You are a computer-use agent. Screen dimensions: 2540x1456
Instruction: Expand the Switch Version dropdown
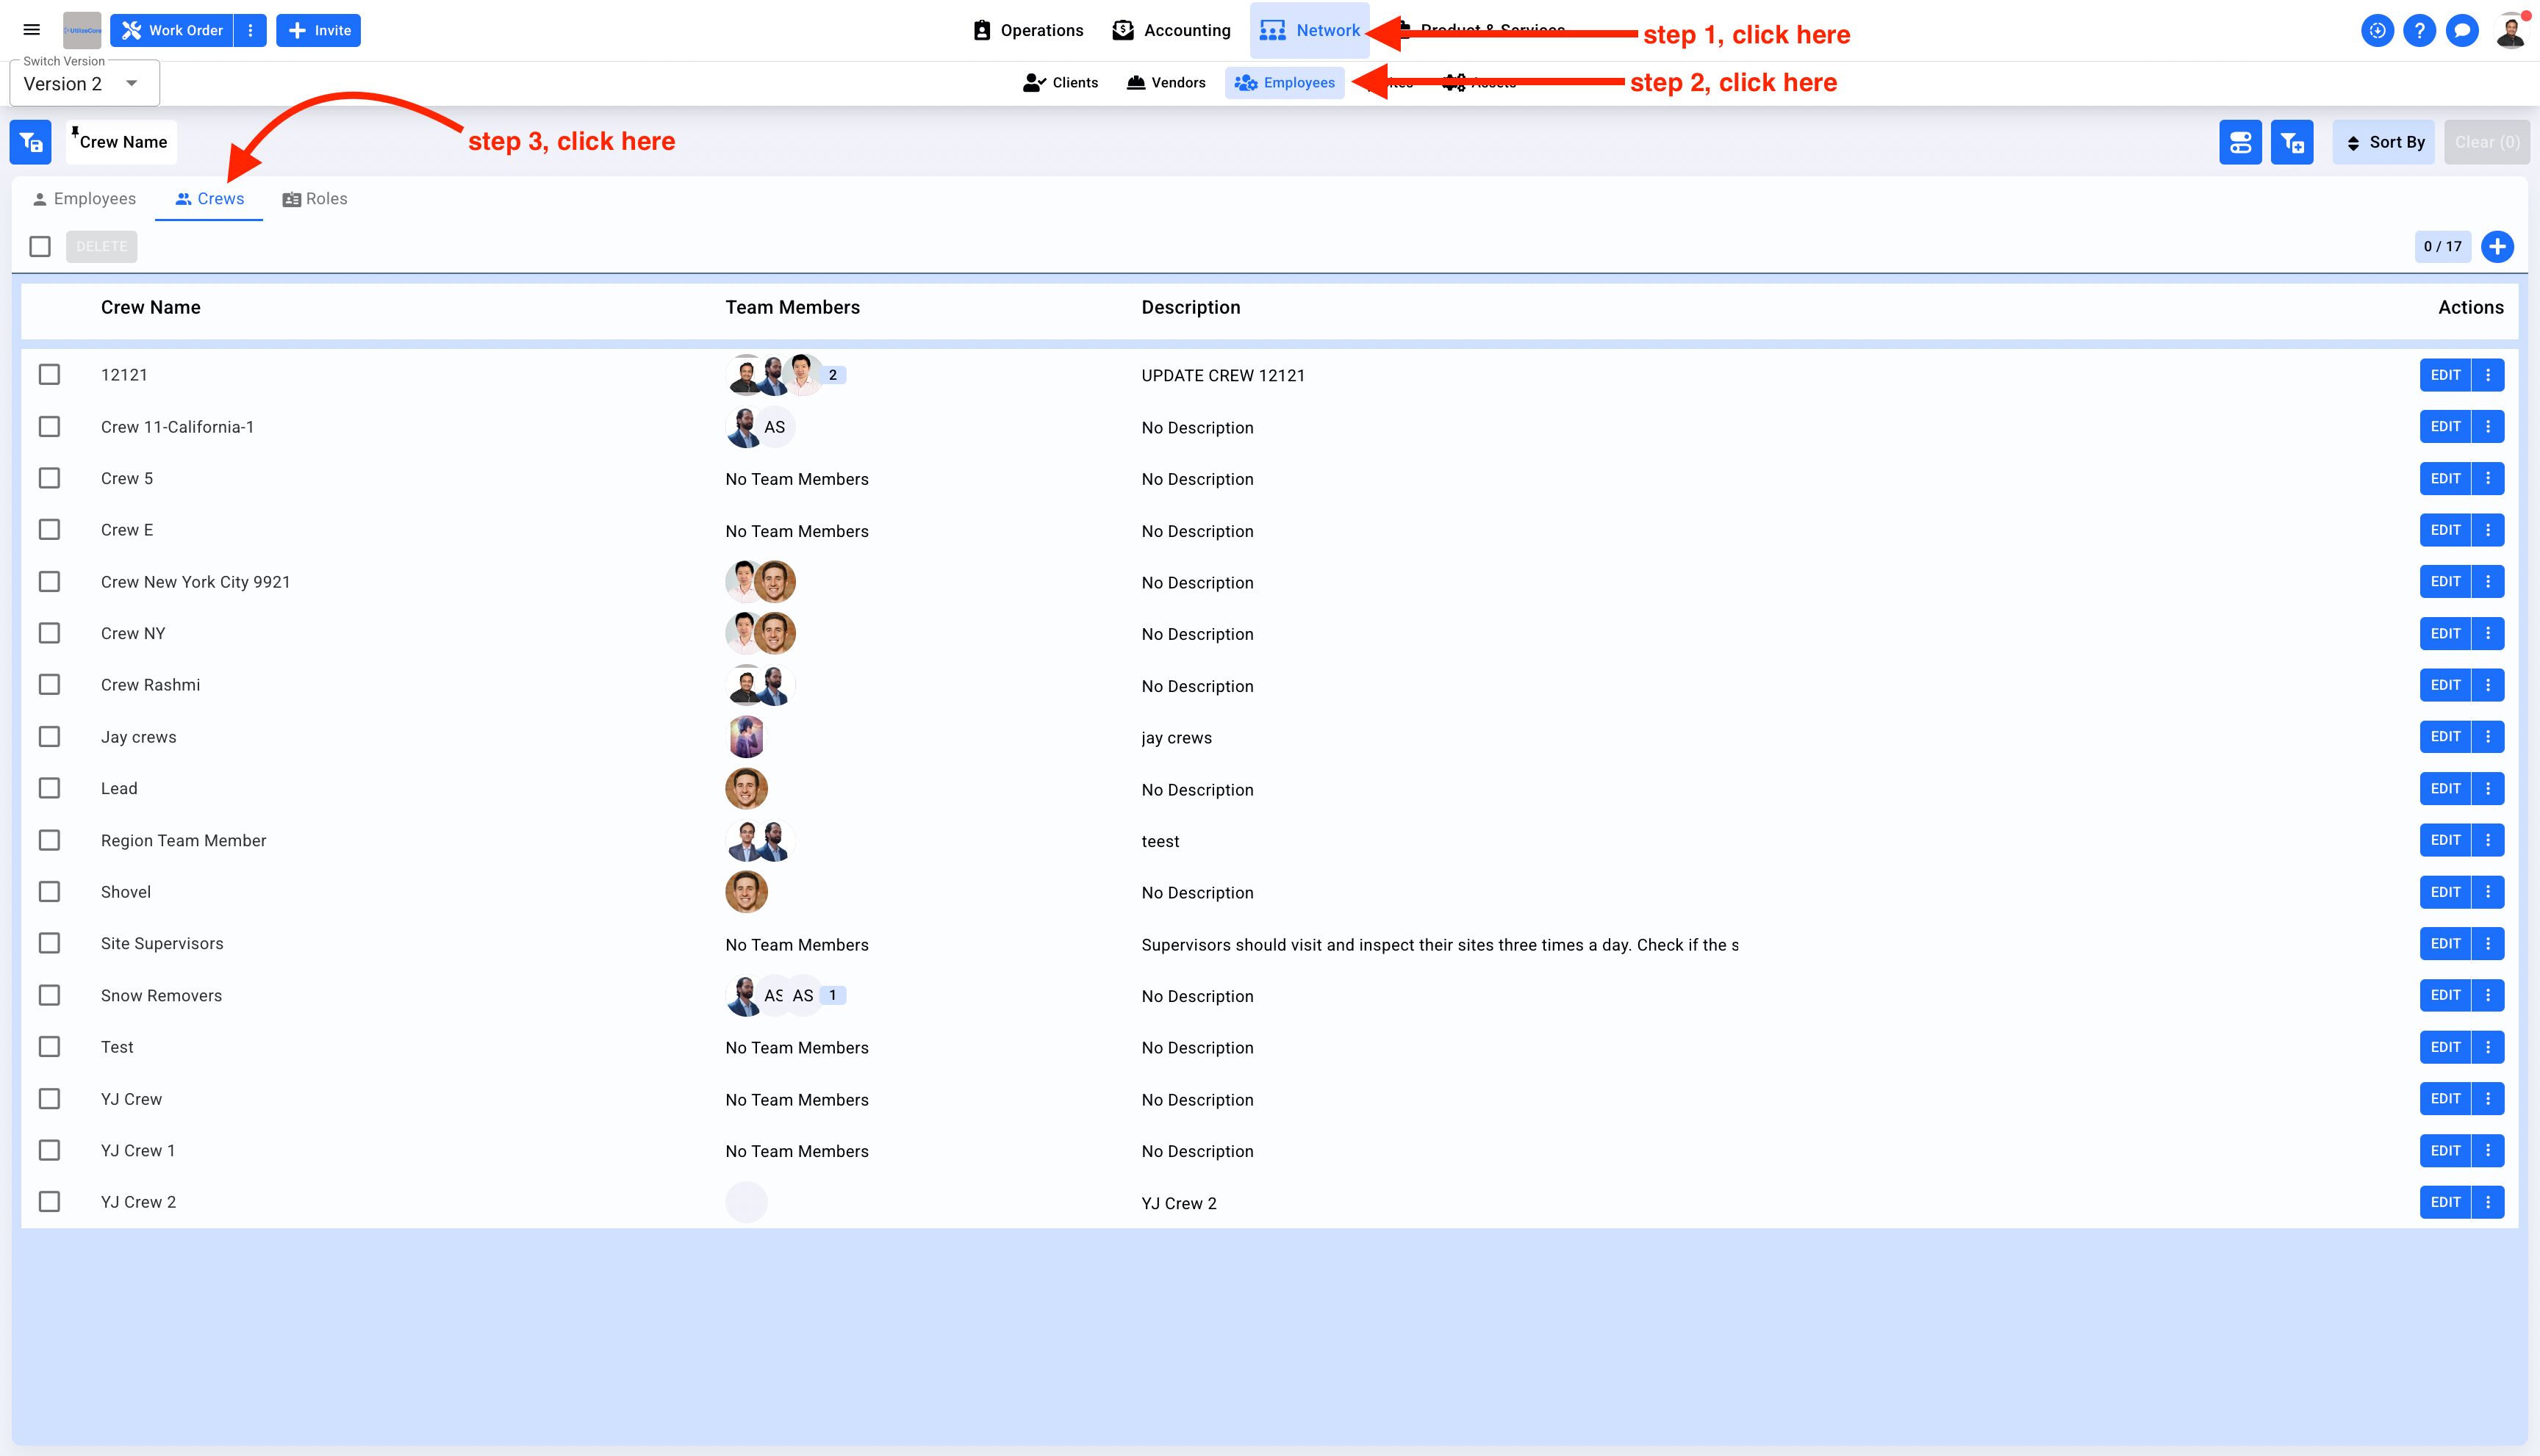click(x=84, y=84)
